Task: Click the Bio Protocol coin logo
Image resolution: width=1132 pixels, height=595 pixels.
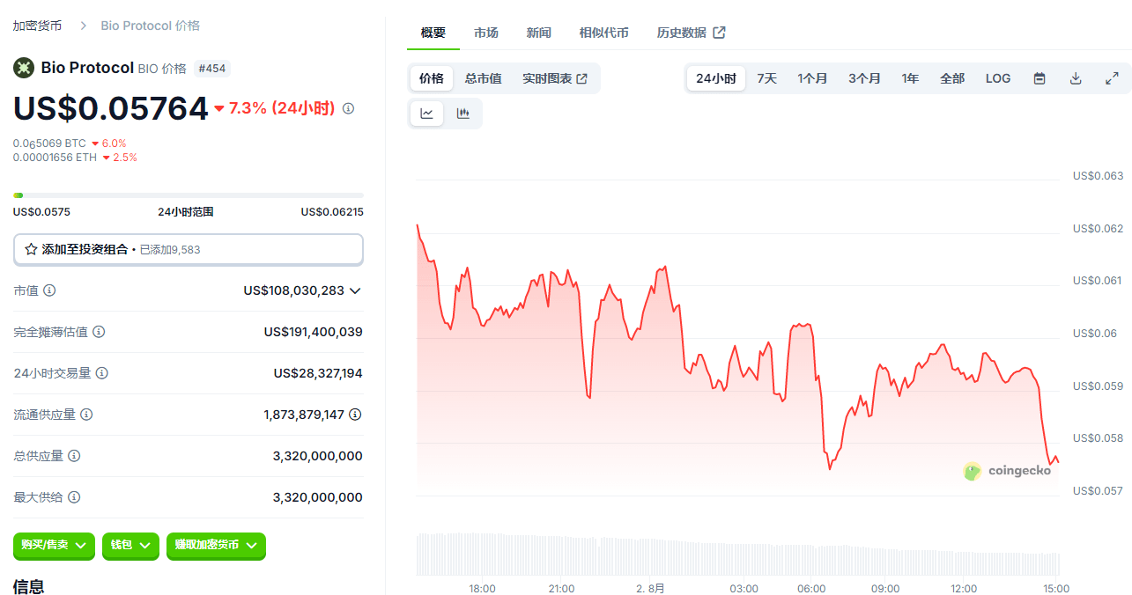Action: point(24,68)
